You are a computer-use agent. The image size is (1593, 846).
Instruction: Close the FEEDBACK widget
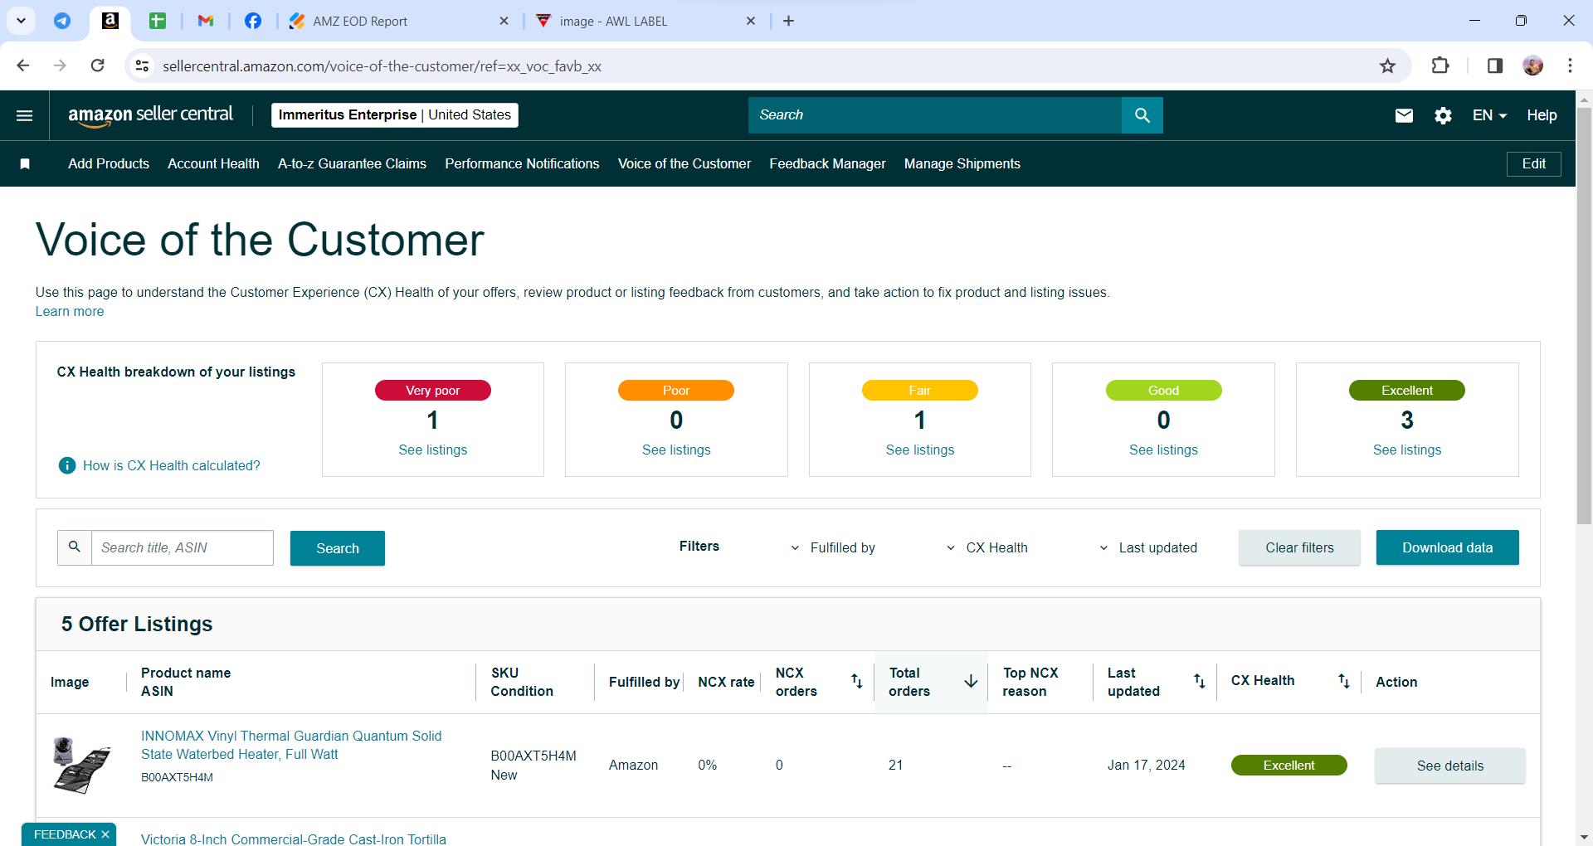pos(105,834)
